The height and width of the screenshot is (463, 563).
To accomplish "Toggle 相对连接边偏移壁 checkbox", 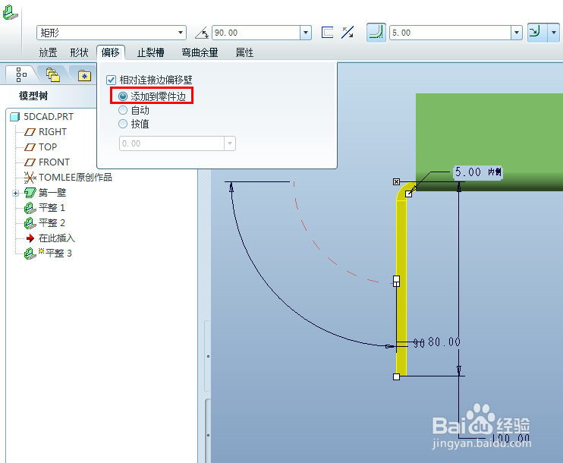I will pos(112,80).
